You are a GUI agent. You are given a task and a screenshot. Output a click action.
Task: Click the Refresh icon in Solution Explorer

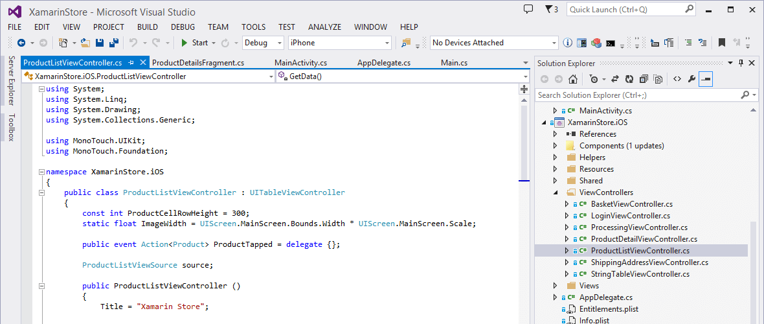[627, 79]
